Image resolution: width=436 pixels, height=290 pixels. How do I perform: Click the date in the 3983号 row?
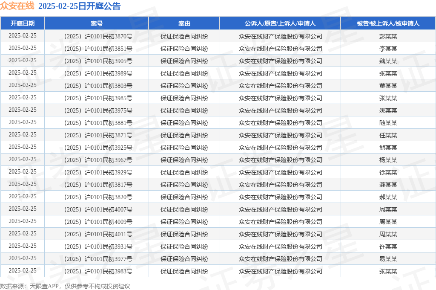(x=23, y=270)
